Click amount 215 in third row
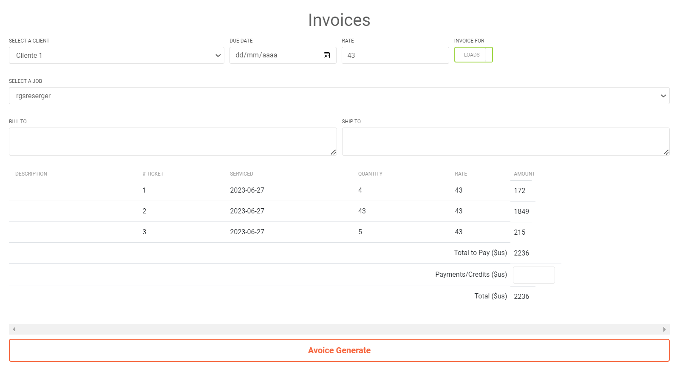674x369 pixels. tap(520, 233)
